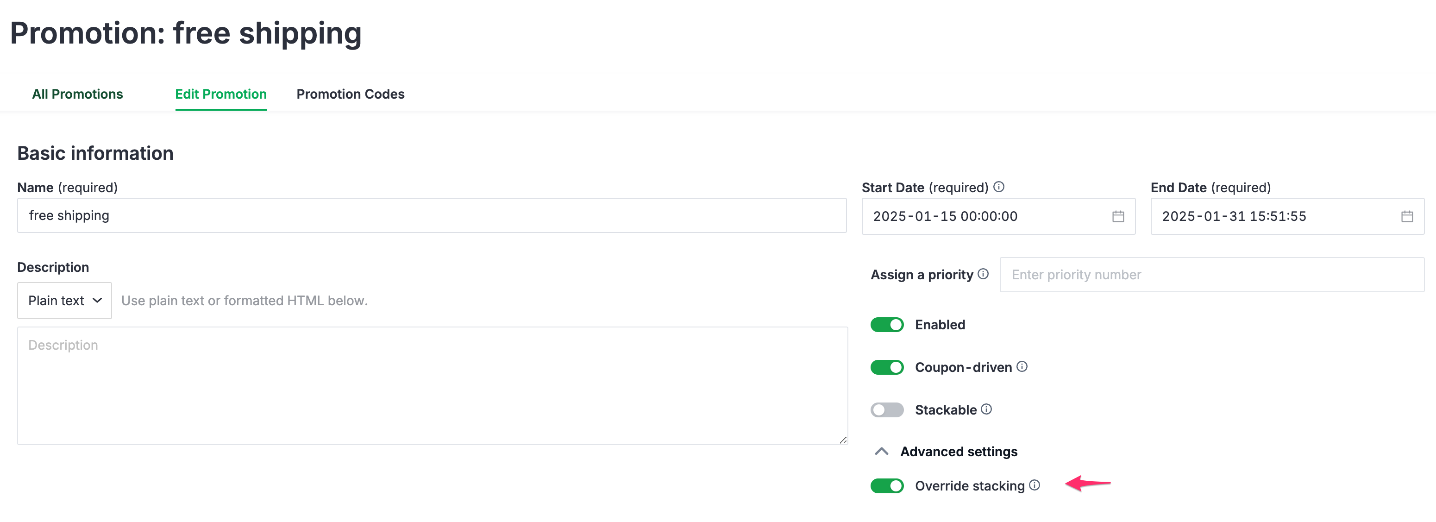The height and width of the screenshot is (522, 1436).
Task: Click the info icon next to Assign a priority
Action: click(x=984, y=274)
